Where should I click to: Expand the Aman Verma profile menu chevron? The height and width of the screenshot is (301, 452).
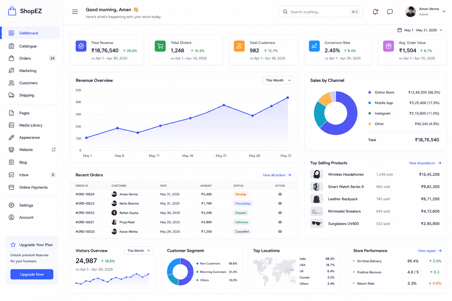444,12
